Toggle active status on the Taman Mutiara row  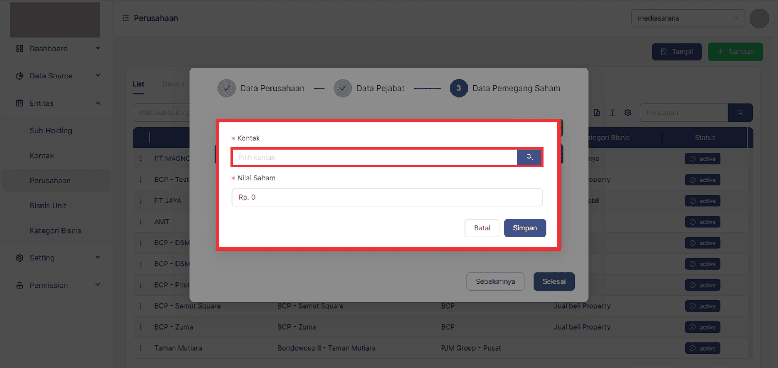(703, 348)
